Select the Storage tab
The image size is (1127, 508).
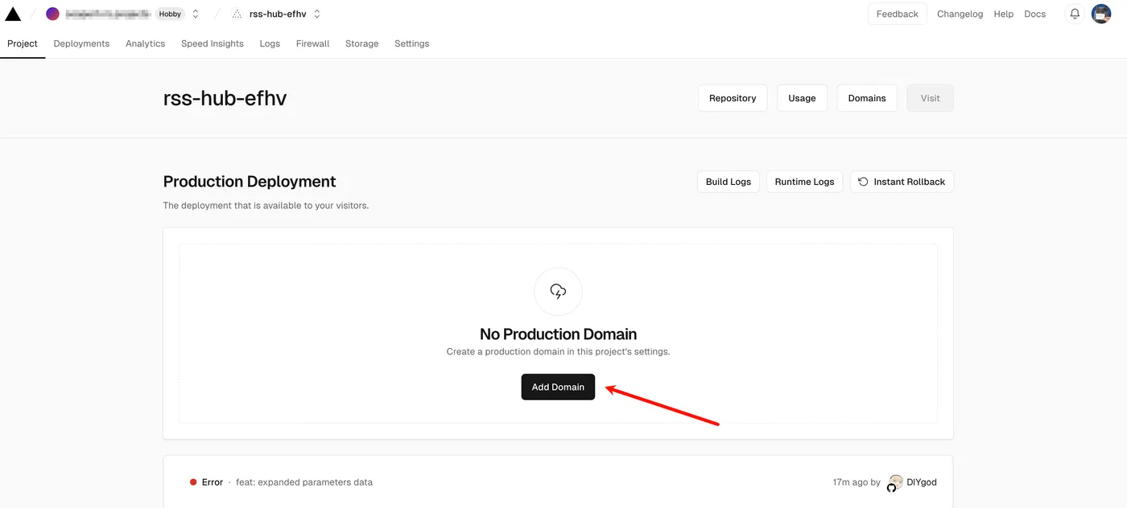tap(361, 43)
